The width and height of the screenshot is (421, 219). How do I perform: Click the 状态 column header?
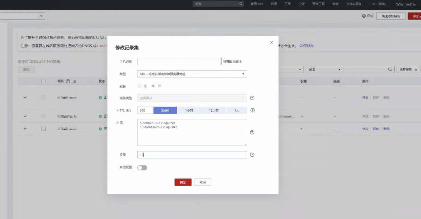point(102,81)
